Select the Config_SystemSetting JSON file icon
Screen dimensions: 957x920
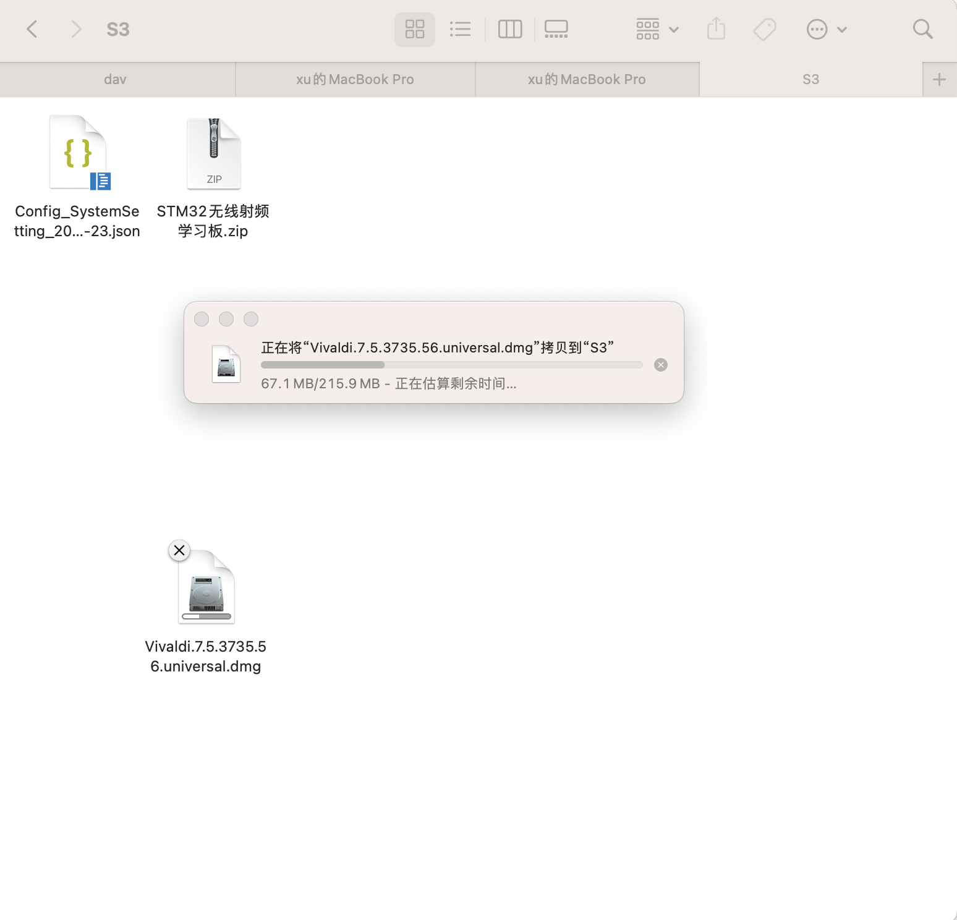click(x=79, y=153)
